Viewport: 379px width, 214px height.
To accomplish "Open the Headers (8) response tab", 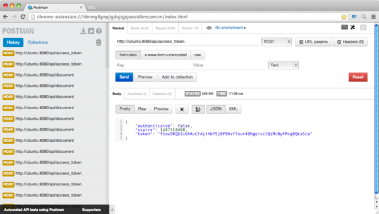I will pyautogui.click(x=162, y=94).
